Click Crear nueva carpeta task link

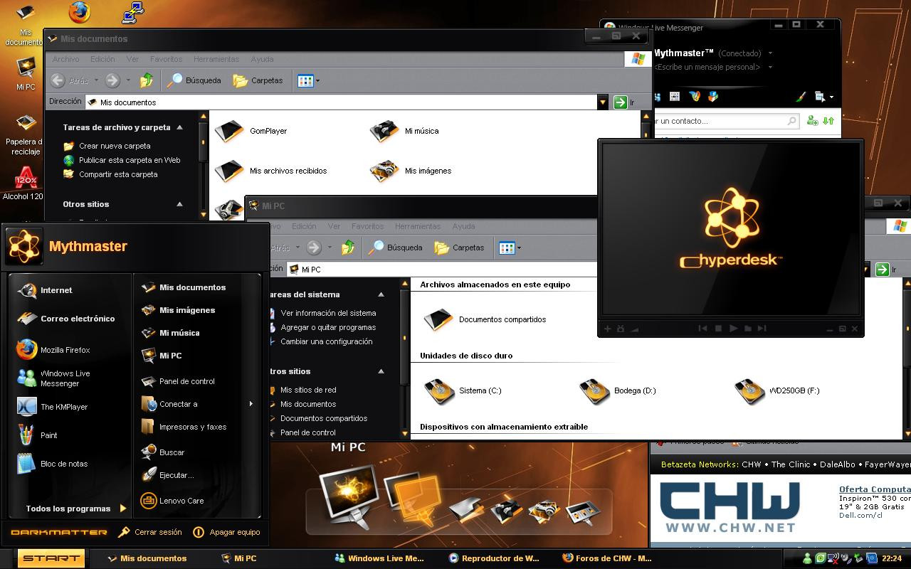[x=107, y=146]
